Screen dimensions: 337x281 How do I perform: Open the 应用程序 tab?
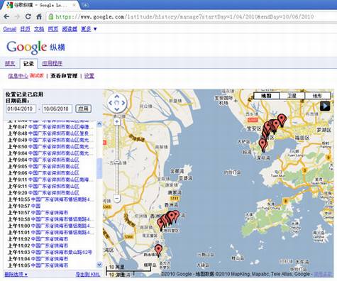point(53,63)
